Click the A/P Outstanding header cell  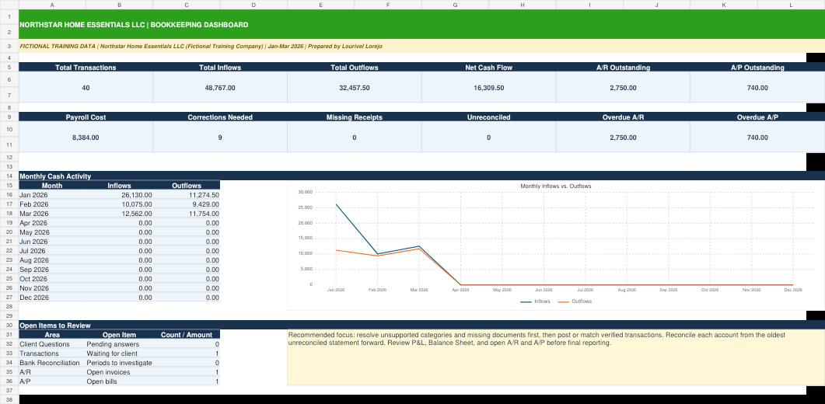(757, 68)
